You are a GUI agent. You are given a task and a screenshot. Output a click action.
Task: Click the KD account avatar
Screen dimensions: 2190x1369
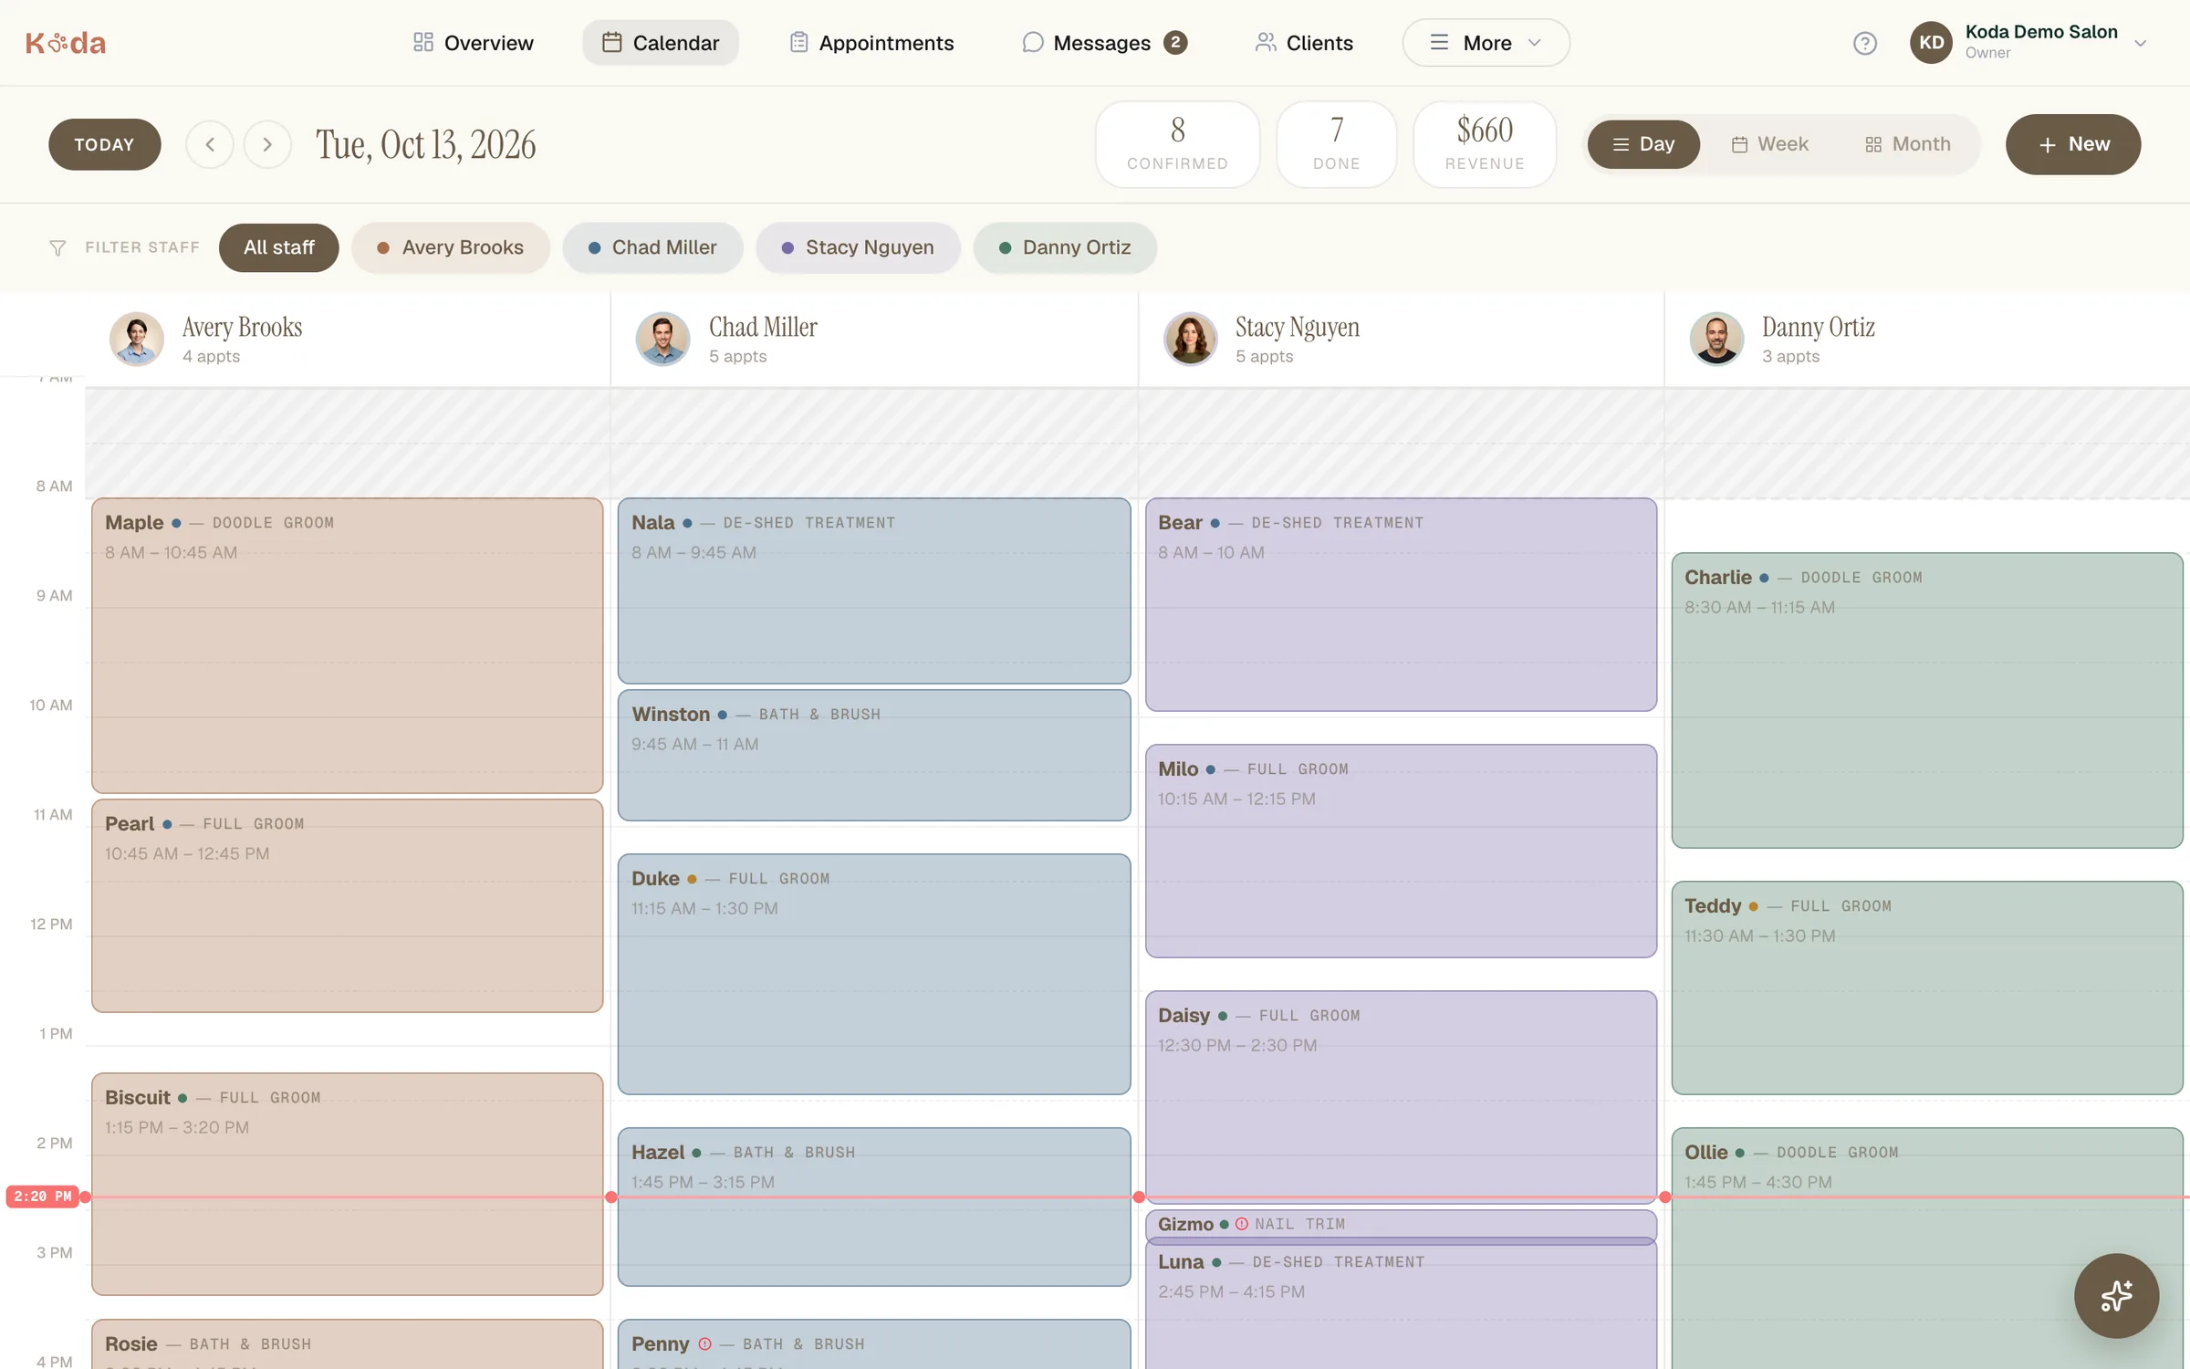coord(1931,43)
